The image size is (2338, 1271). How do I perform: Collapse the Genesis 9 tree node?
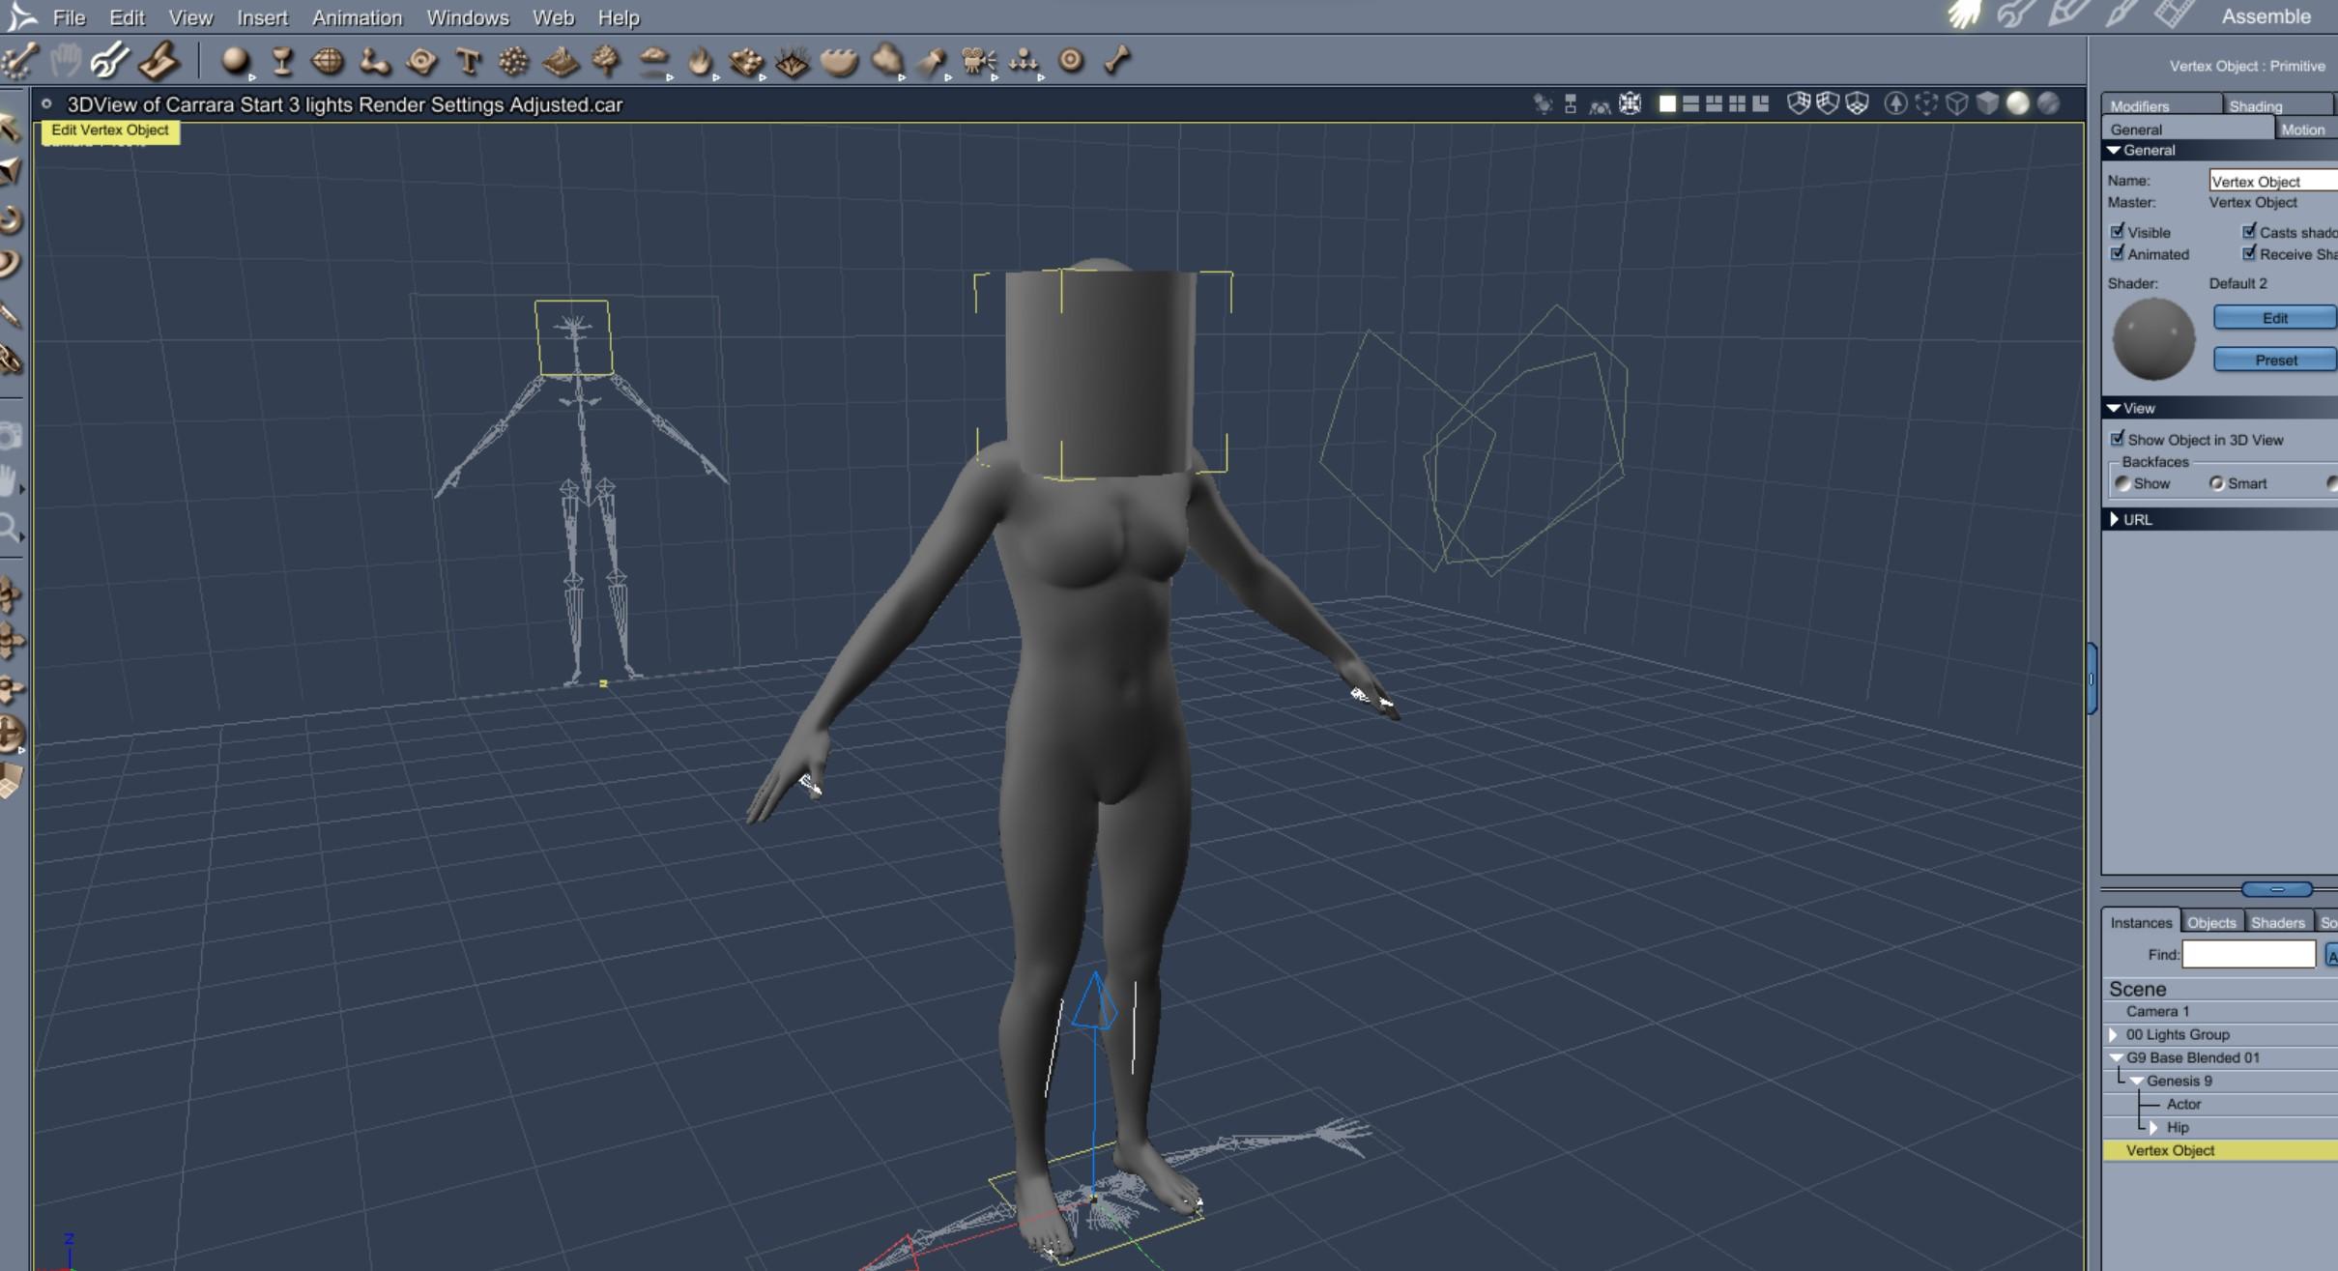[2137, 1082]
